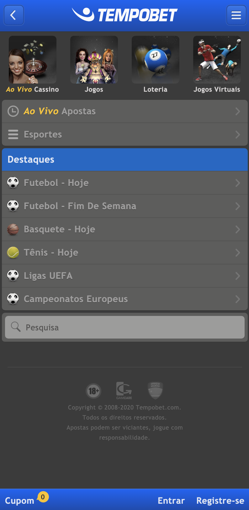Select the Ligas UEFA menu entry
Viewport: 249px width, 510px height.
(x=125, y=276)
